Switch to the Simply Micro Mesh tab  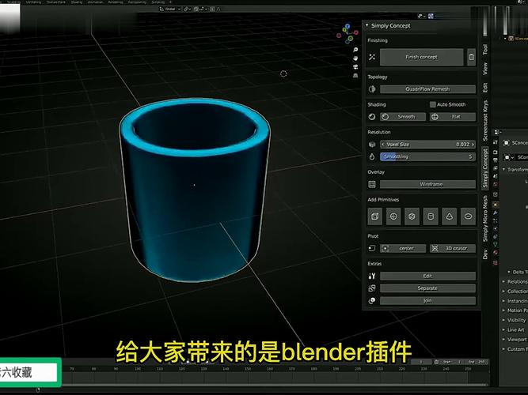[485, 218]
